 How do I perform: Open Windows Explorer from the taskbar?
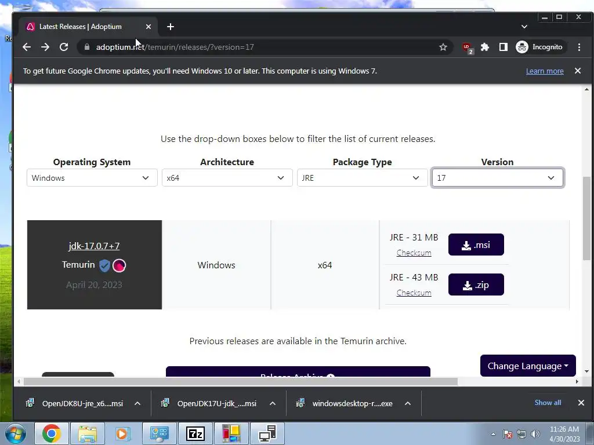pyautogui.click(x=88, y=433)
